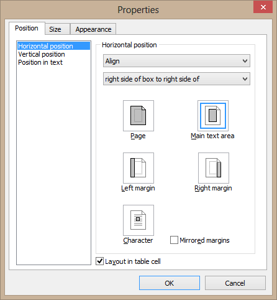Select the Page alignment icon
The height and width of the screenshot is (300, 277).
pyautogui.click(x=138, y=116)
